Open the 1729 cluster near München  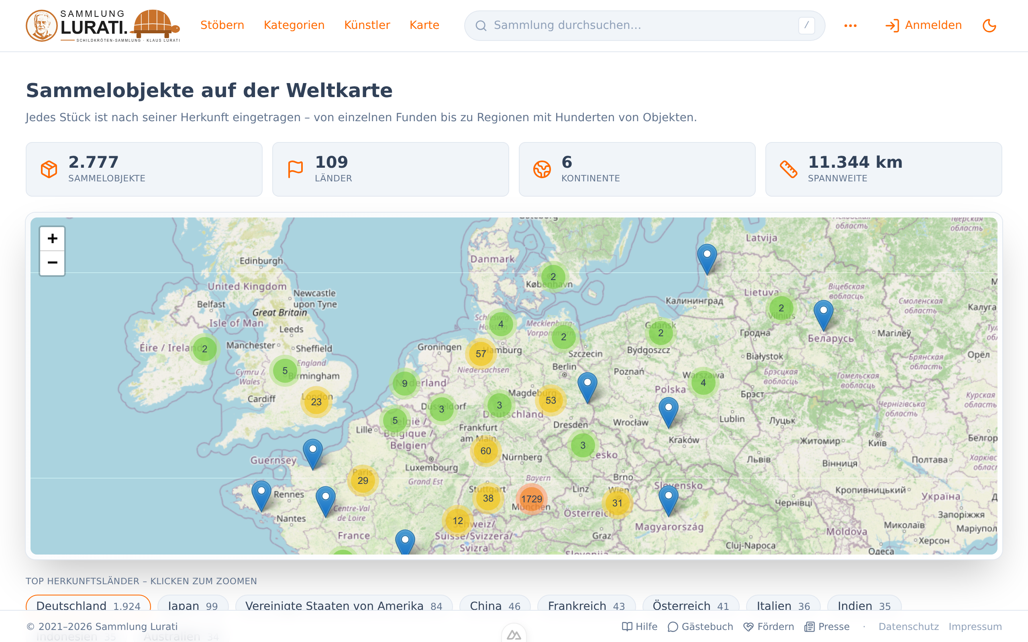click(531, 499)
